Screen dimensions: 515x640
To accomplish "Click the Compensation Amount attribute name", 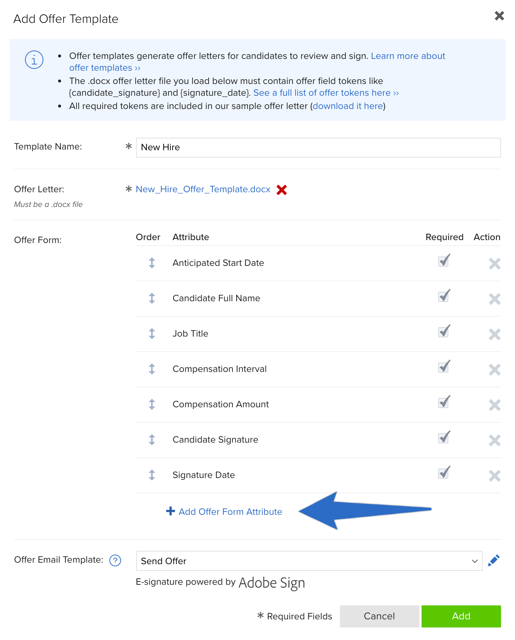I will 221,404.
